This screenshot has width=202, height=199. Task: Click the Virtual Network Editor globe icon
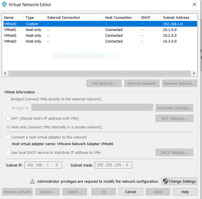pos(4,4)
